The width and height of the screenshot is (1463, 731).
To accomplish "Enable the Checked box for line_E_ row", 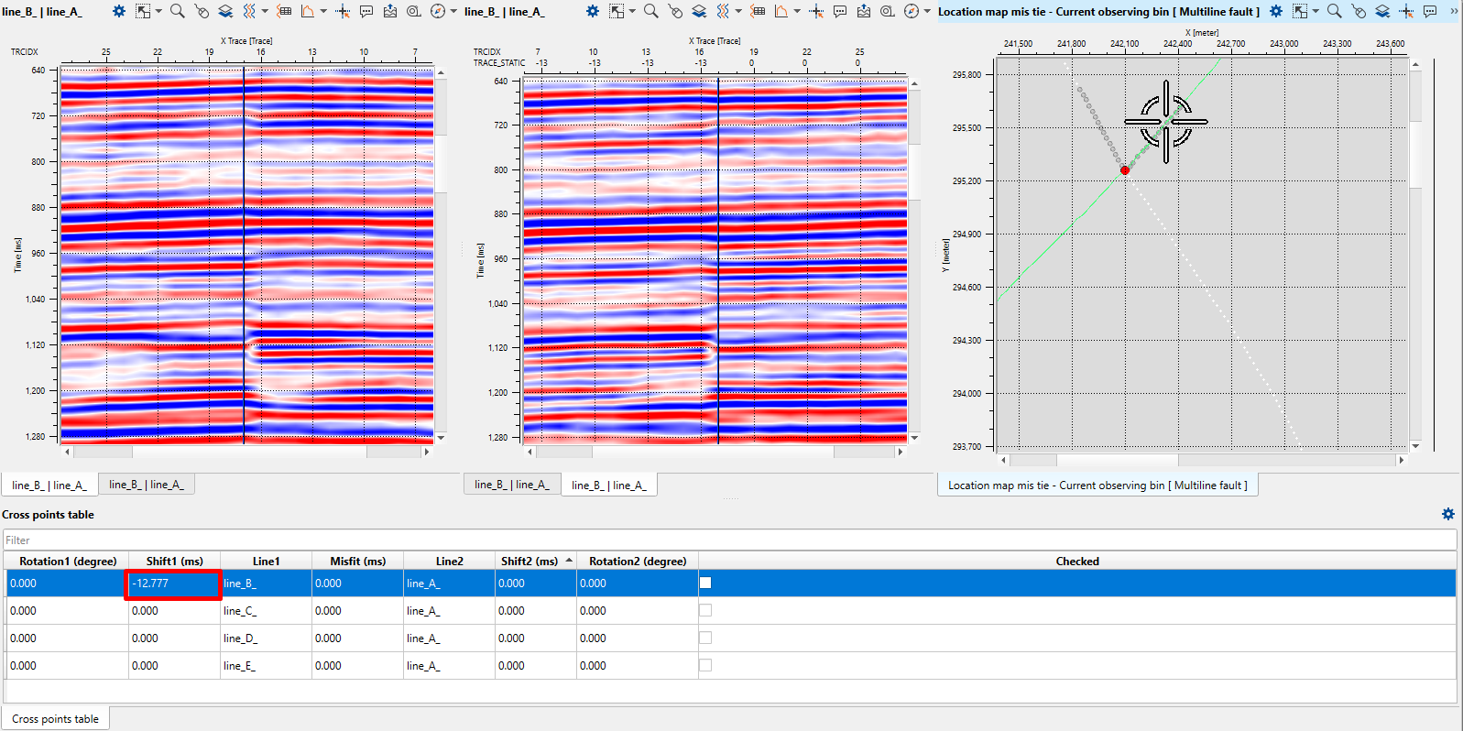I will [x=705, y=665].
